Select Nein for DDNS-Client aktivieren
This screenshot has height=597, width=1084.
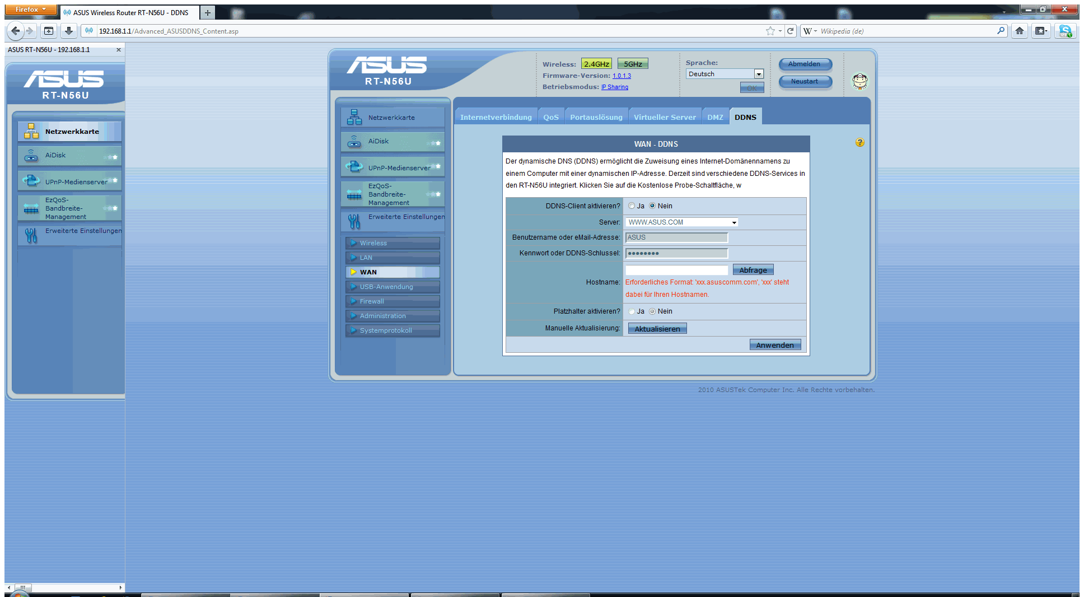point(652,206)
